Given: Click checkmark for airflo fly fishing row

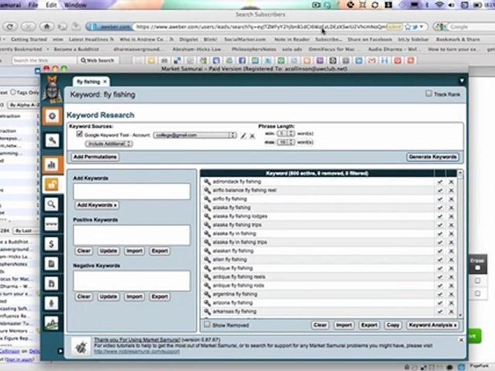Looking at the screenshot, I should click(440, 199).
